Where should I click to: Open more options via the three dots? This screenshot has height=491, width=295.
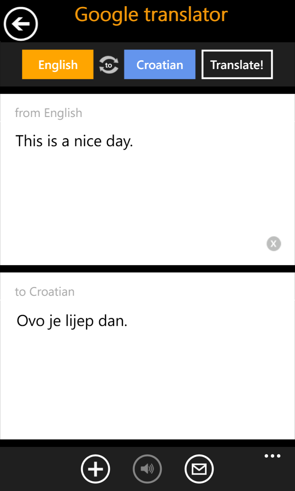point(272,456)
